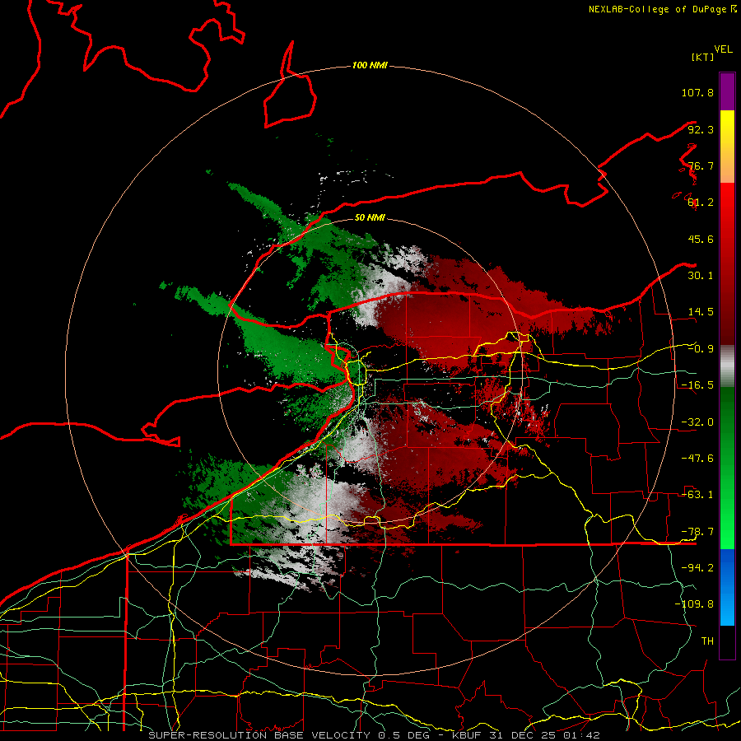Click the [KT] units label

click(702, 57)
